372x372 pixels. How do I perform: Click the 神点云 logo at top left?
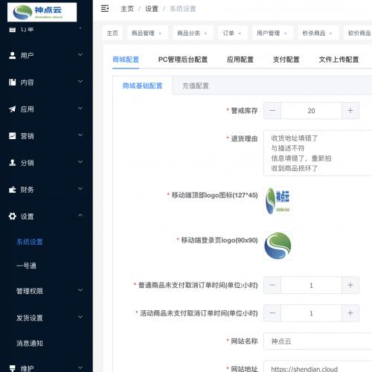[42, 12]
